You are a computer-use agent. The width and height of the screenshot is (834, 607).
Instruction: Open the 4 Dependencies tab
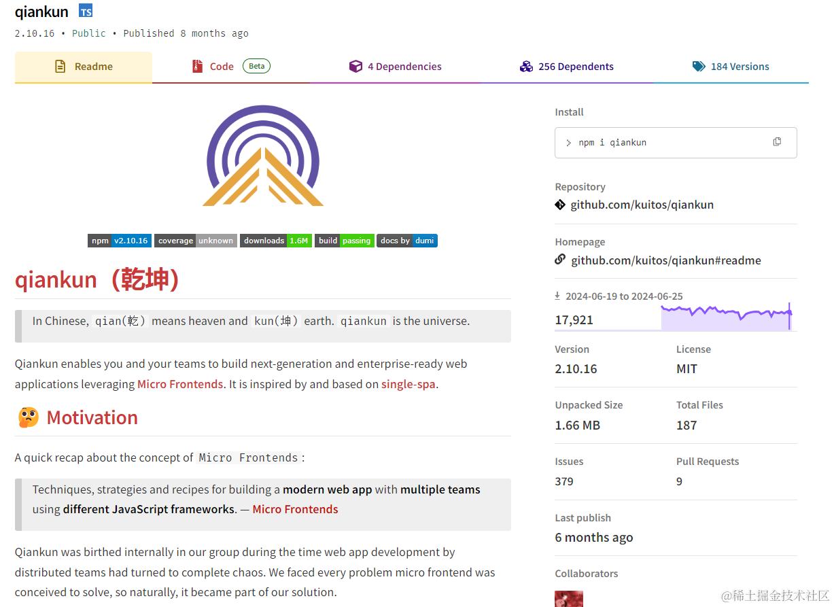pyautogui.click(x=395, y=67)
